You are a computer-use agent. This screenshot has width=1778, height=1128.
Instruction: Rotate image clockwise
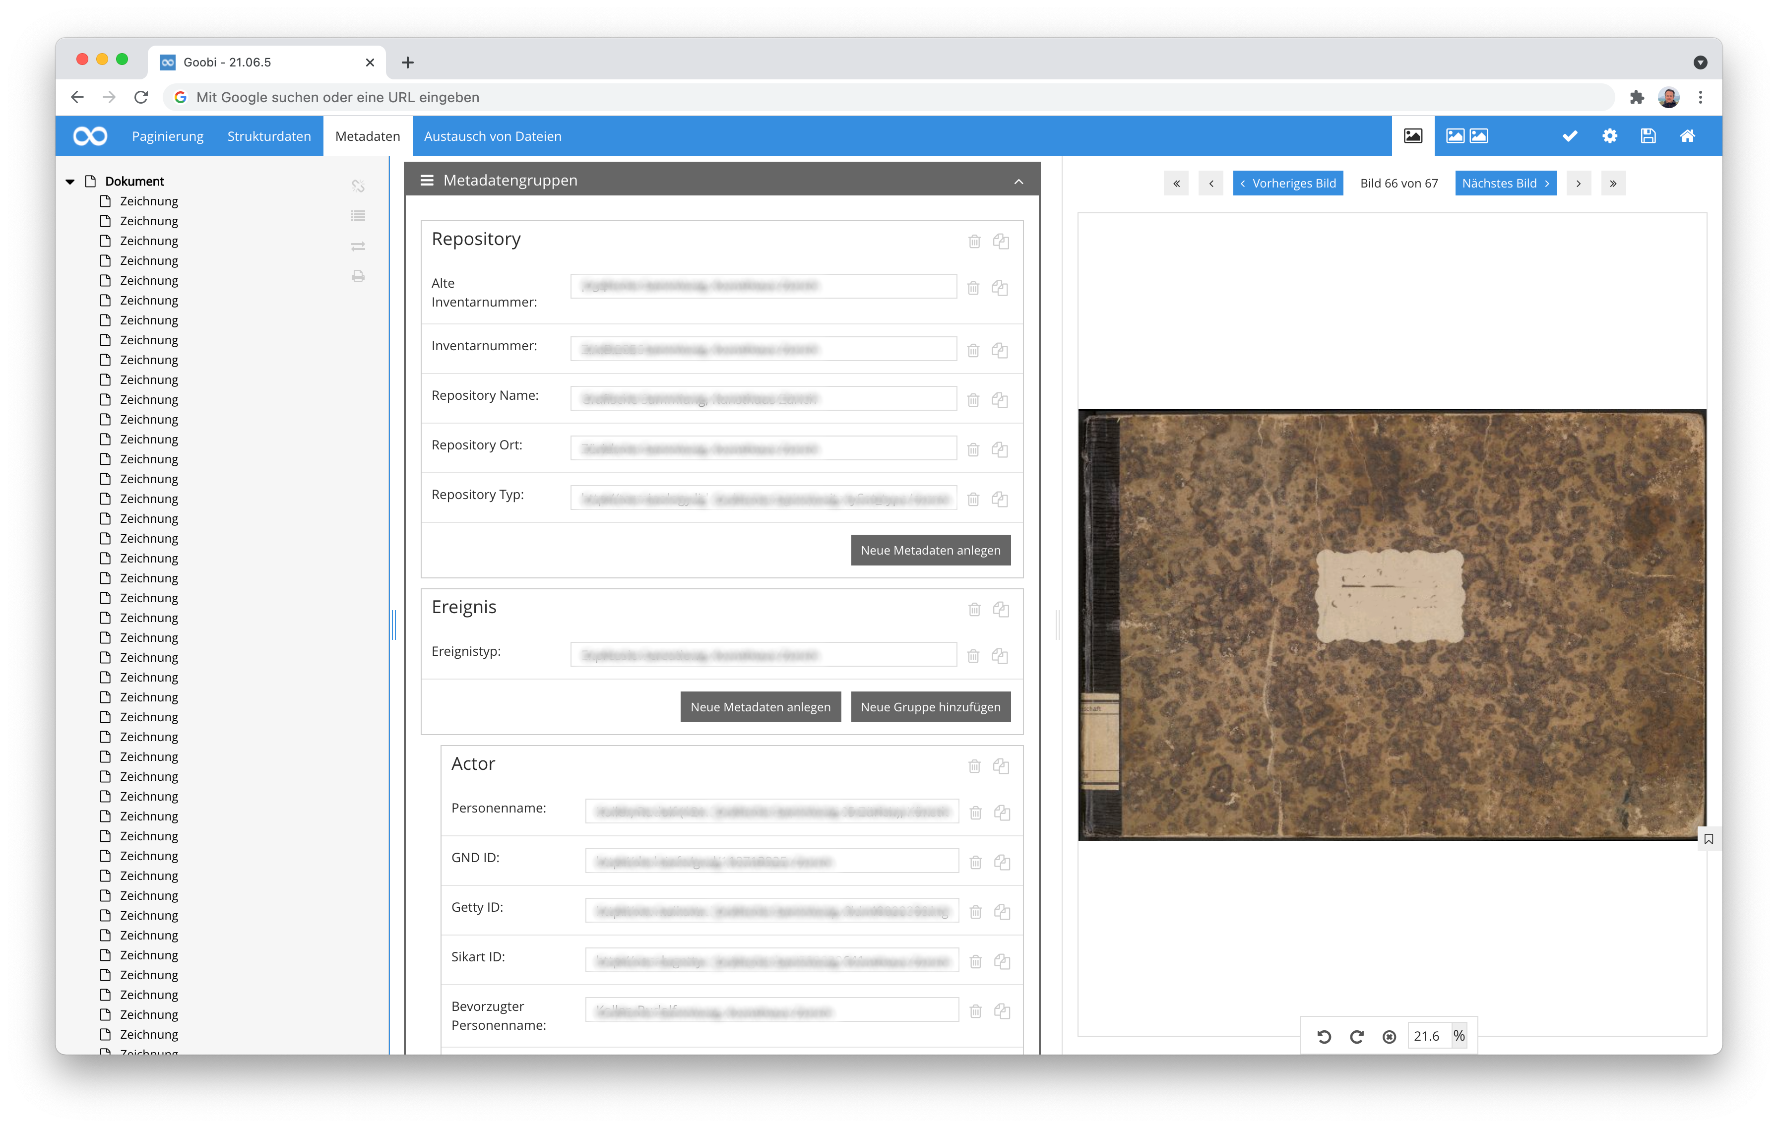coord(1356,1036)
